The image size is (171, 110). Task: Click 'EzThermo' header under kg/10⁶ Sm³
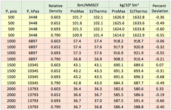pos(139,11)
